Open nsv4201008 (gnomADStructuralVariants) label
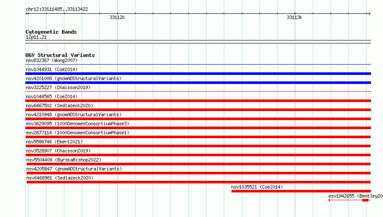This screenshot has height=217, width=383. [x=74, y=78]
